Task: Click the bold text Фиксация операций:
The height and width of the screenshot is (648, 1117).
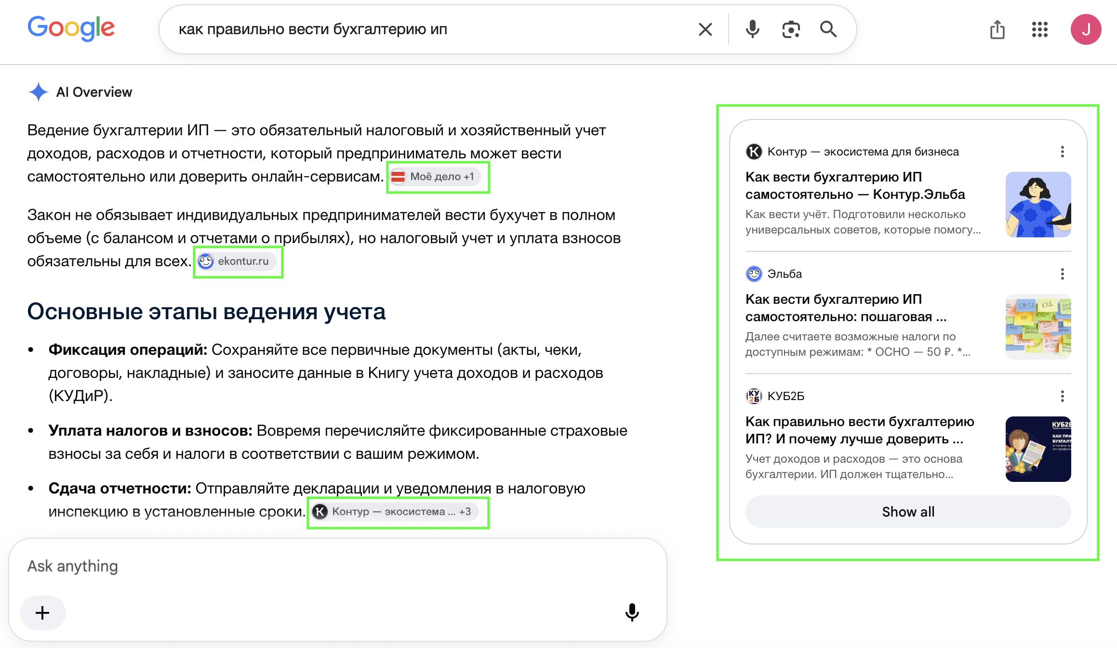Action: [128, 350]
